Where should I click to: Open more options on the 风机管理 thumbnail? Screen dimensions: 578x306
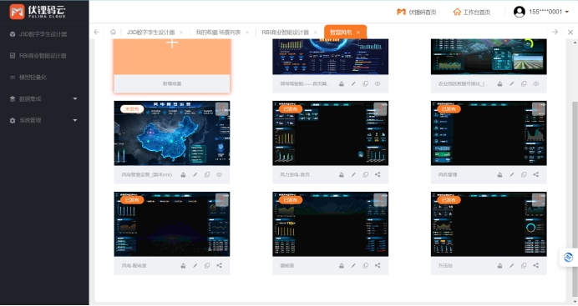tap(539, 109)
